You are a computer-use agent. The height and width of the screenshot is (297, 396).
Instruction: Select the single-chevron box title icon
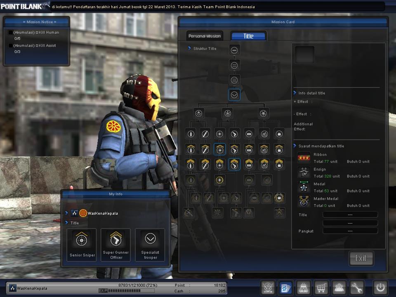tap(279, 149)
